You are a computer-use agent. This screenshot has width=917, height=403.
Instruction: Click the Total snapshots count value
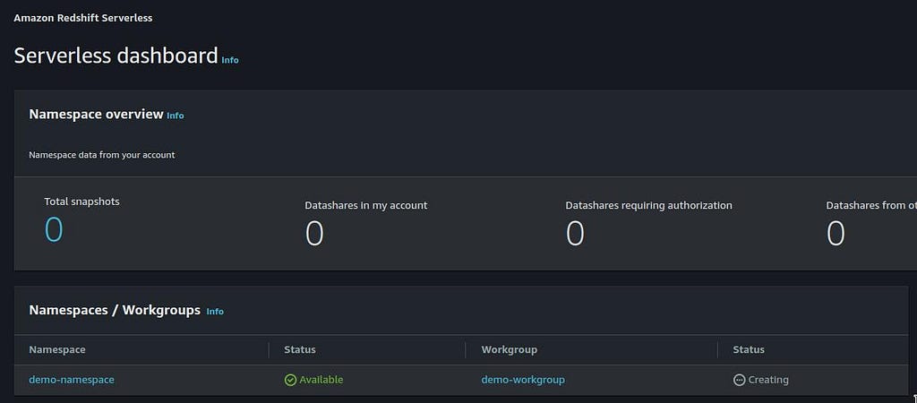coord(54,229)
